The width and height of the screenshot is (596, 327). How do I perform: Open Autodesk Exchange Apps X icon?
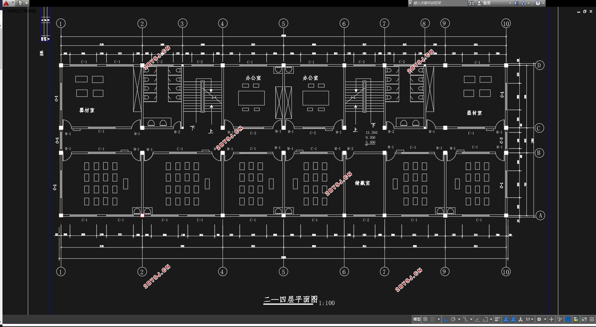click(516, 3)
